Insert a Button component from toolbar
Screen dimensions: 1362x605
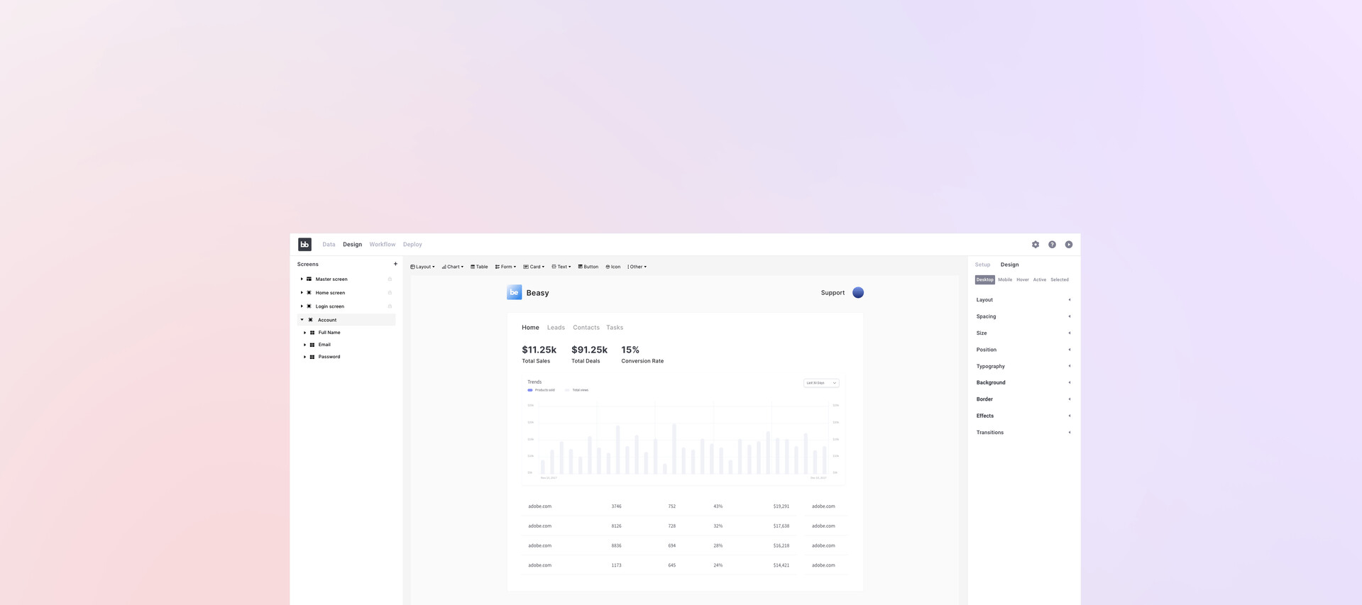pyautogui.click(x=588, y=267)
